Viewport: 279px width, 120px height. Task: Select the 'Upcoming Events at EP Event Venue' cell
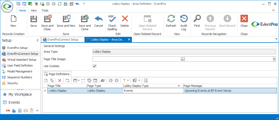pyautogui.click(x=230, y=91)
